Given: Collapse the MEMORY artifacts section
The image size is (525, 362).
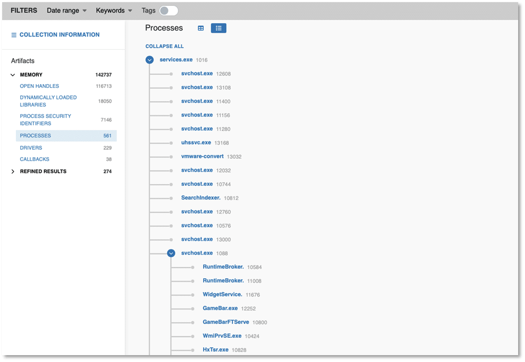Looking at the screenshot, I should [x=13, y=75].
